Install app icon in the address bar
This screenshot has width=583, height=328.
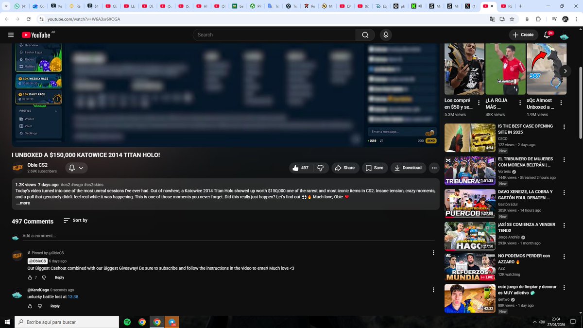502,19
